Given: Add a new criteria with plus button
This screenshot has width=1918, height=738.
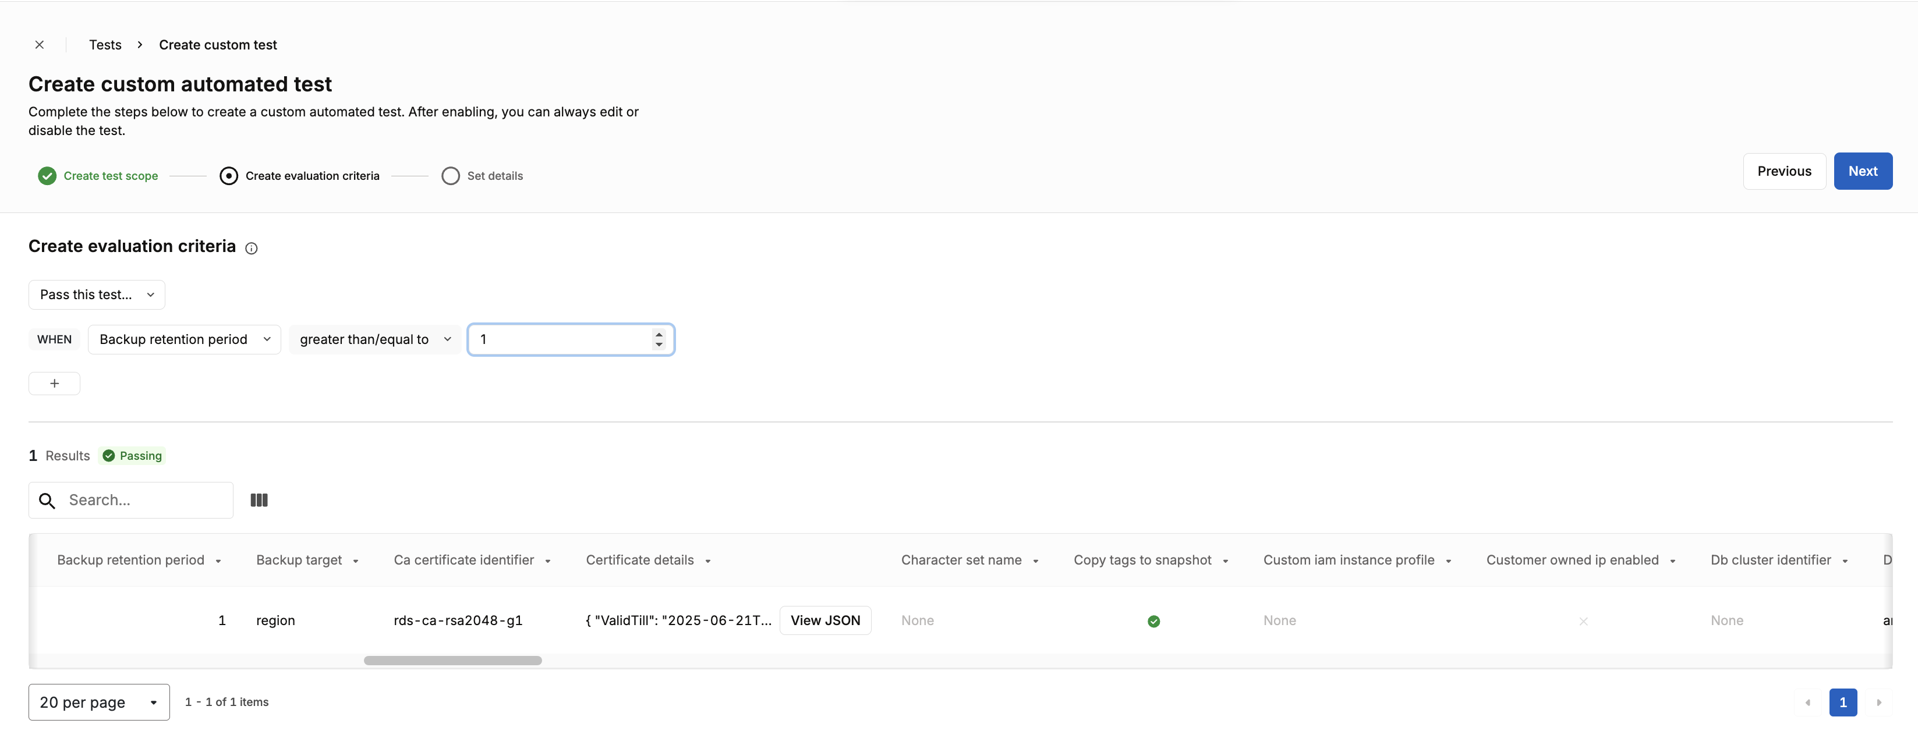Looking at the screenshot, I should point(54,383).
